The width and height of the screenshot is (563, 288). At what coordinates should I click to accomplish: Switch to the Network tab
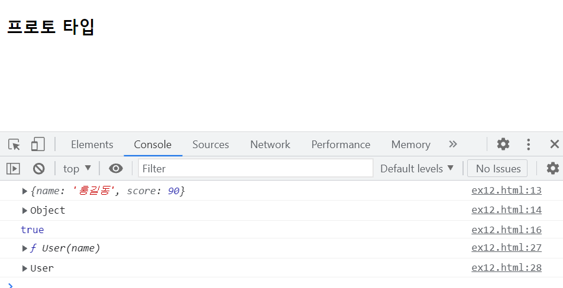[x=270, y=145]
